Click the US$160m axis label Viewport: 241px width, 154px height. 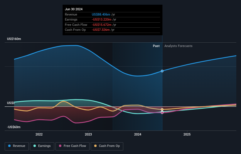[x=14, y=39]
